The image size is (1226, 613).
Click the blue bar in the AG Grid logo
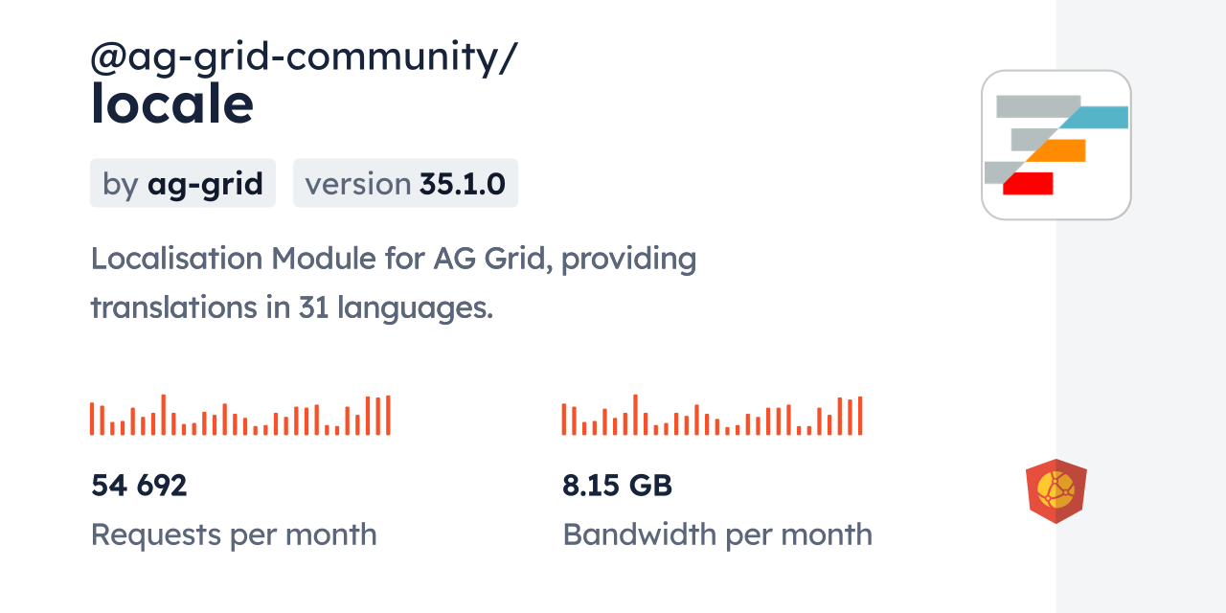tap(1101, 118)
